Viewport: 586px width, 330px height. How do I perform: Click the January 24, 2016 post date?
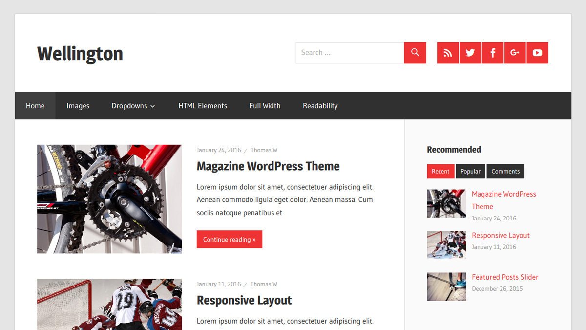click(x=219, y=150)
